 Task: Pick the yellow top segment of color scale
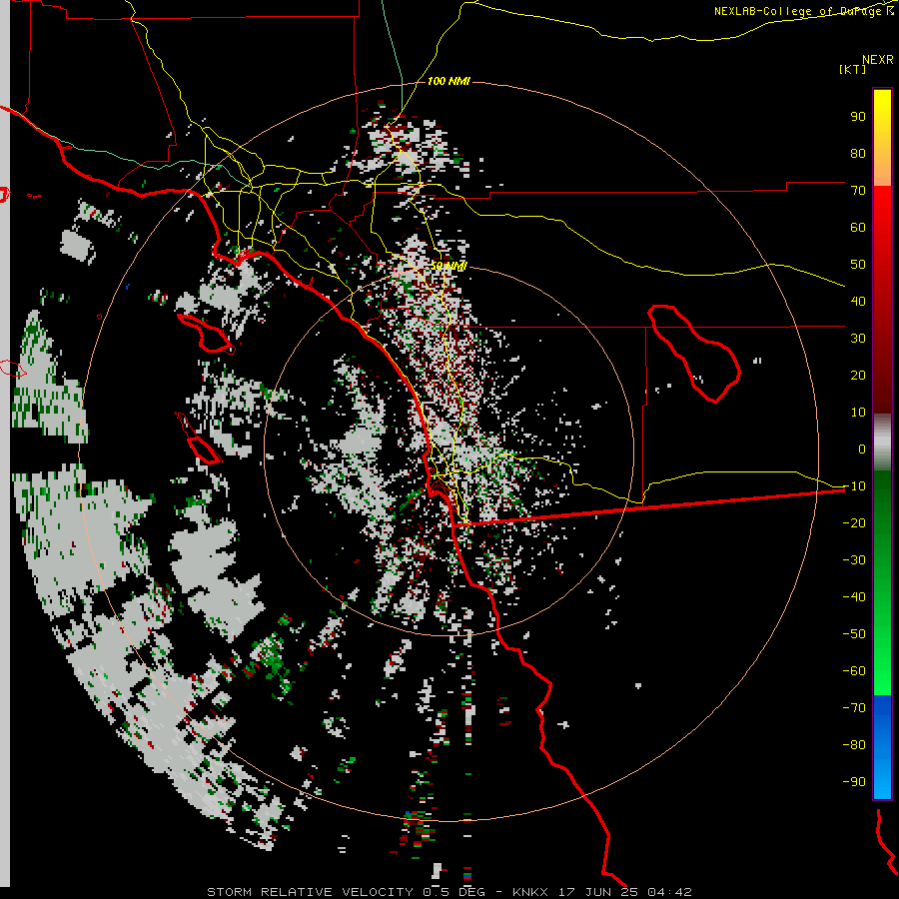pyautogui.click(x=882, y=138)
